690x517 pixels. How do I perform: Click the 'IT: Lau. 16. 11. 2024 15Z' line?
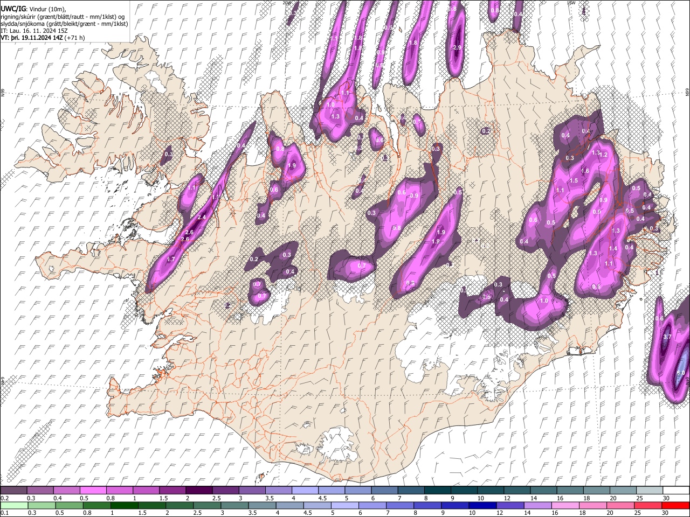click(34, 31)
